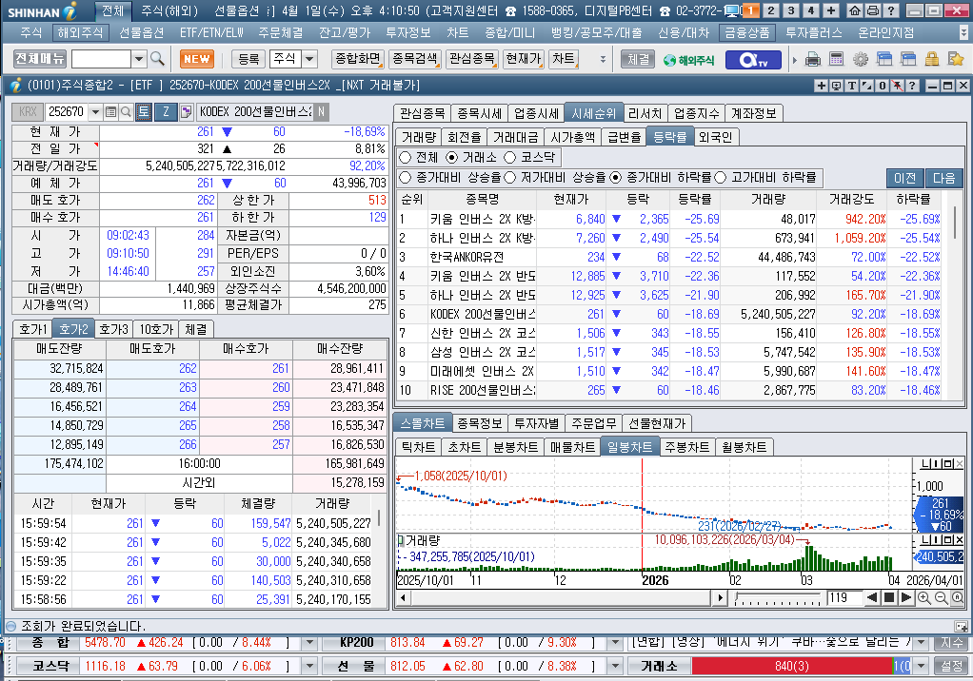Click the chart stop square button
973x681 pixels.
click(x=889, y=598)
